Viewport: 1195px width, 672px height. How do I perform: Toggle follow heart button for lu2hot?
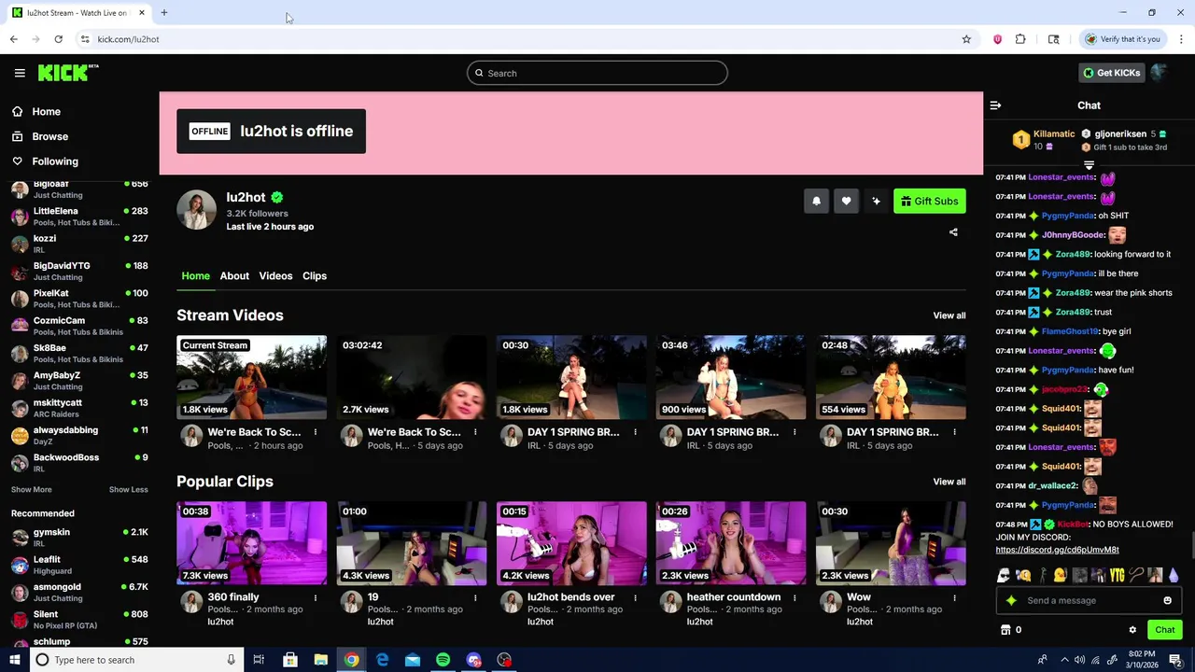[846, 201]
